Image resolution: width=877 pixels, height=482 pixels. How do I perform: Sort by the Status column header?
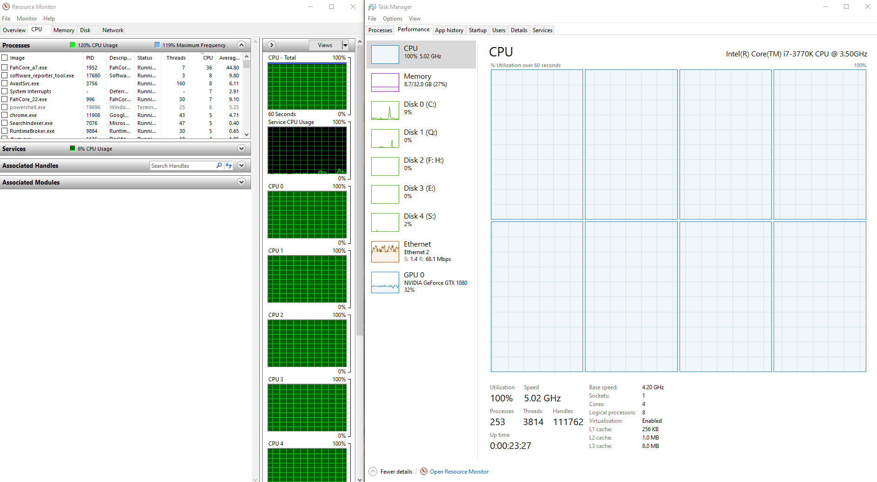(148, 58)
